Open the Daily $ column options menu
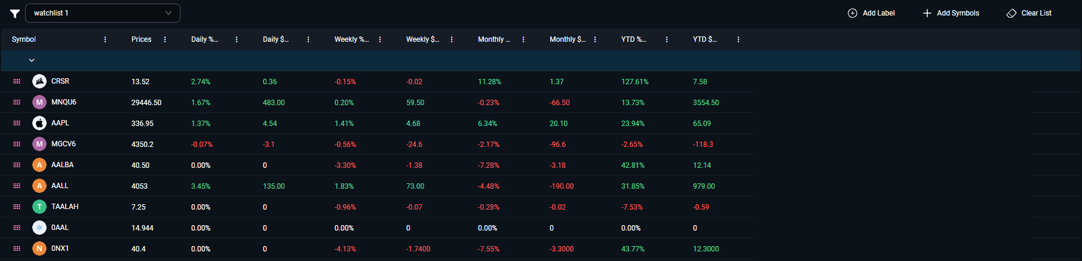The width and height of the screenshot is (1082, 261). tap(308, 39)
